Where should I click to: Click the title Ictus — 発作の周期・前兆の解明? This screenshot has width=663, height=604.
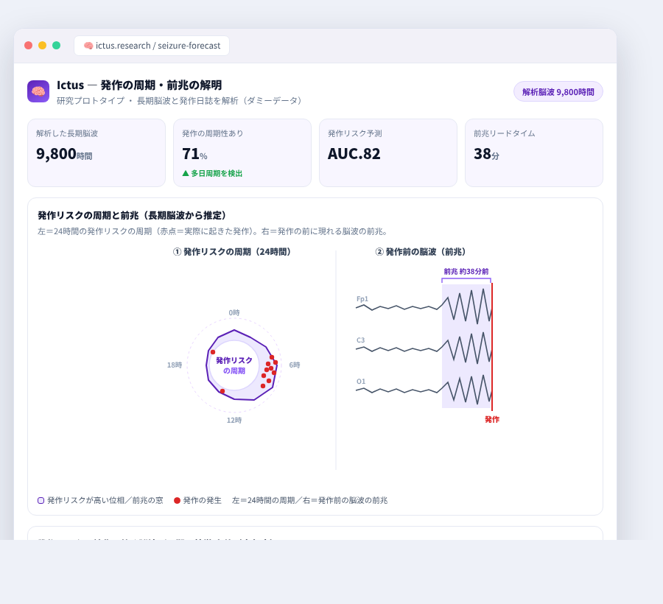coord(139,85)
